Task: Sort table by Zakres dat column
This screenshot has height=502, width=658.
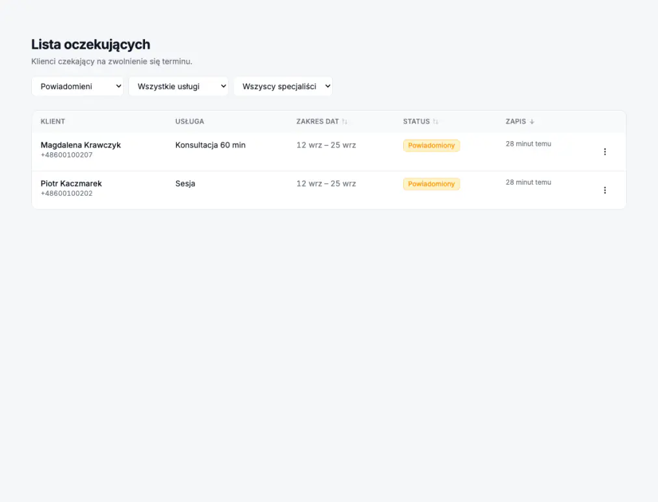Action: tap(322, 122)
